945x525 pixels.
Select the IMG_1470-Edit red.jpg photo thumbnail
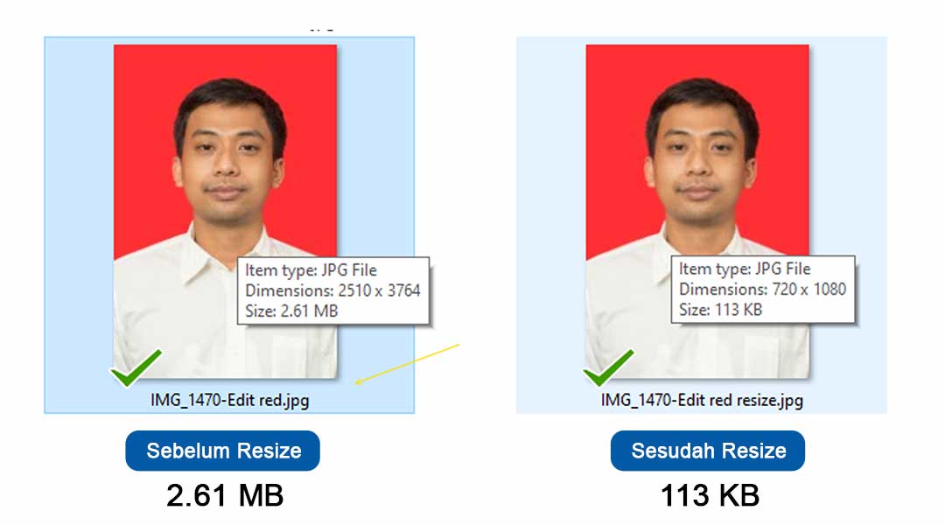(x=226, y=211)
